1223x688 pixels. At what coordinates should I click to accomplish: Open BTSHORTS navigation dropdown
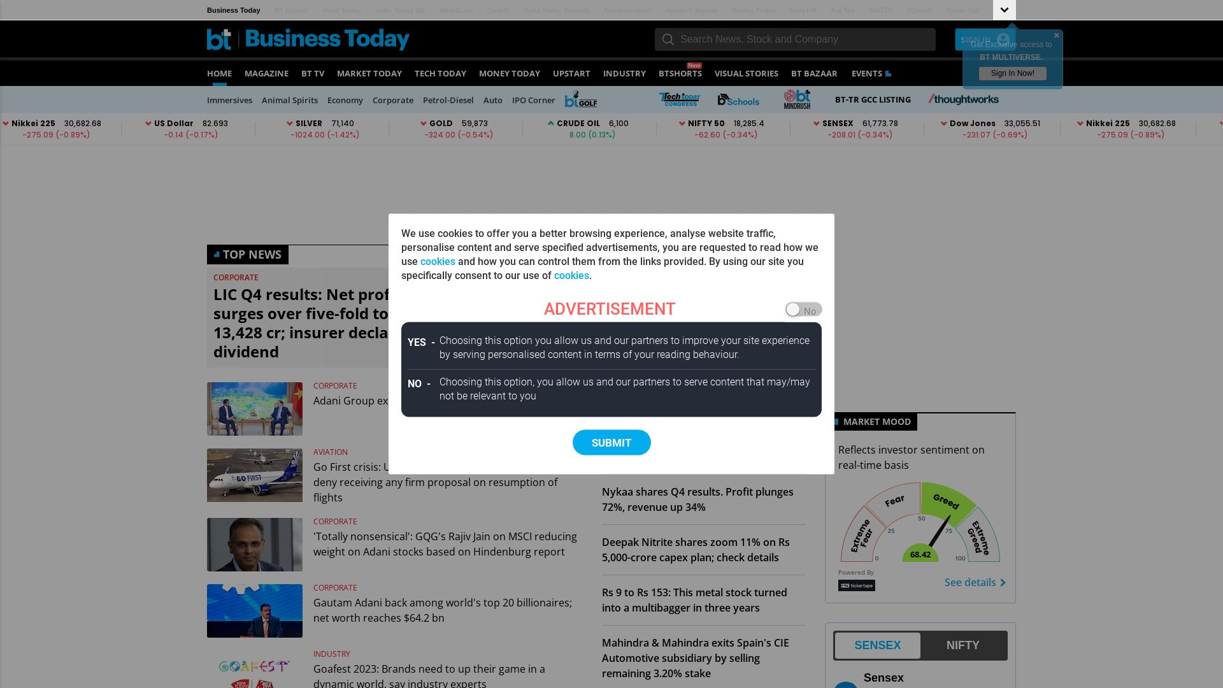click(680, 73)
